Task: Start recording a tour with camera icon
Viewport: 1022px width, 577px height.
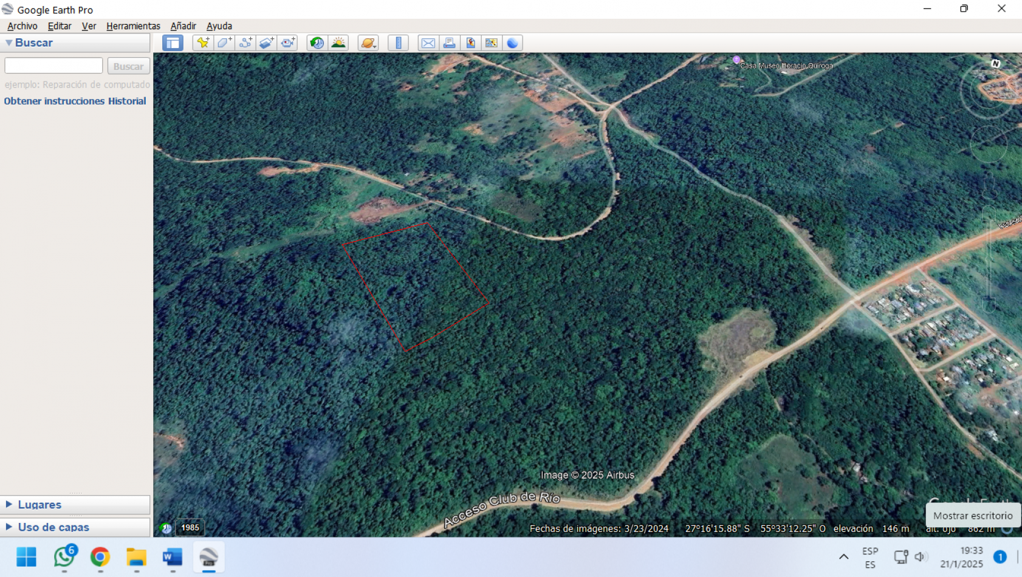Action: tap(288, 43)
